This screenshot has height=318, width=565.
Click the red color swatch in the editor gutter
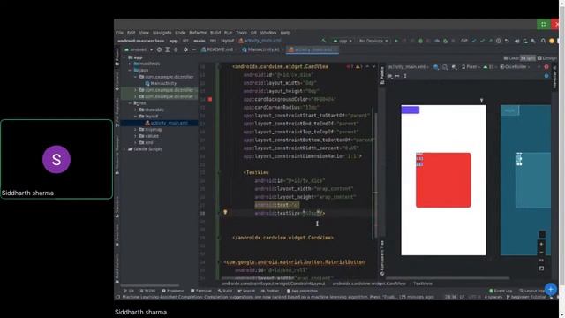tap(210, 99)
